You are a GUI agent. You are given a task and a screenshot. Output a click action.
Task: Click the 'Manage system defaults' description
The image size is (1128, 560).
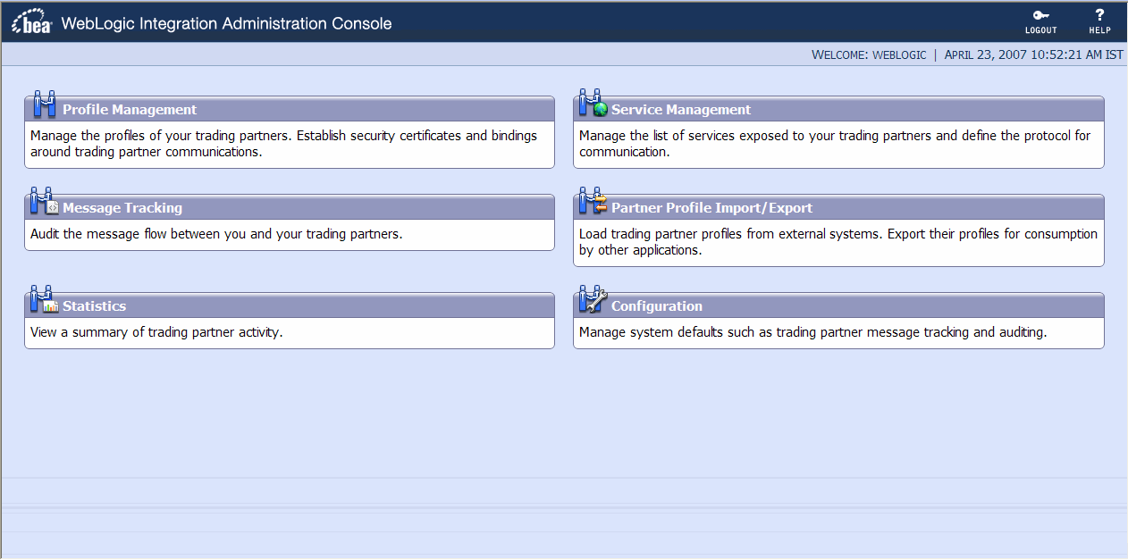pos(812,332)
